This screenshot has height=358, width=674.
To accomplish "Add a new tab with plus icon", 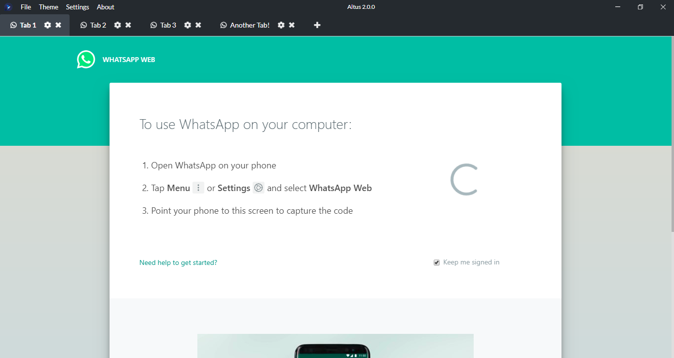I will pyautogui.click(x=317, y=25).
